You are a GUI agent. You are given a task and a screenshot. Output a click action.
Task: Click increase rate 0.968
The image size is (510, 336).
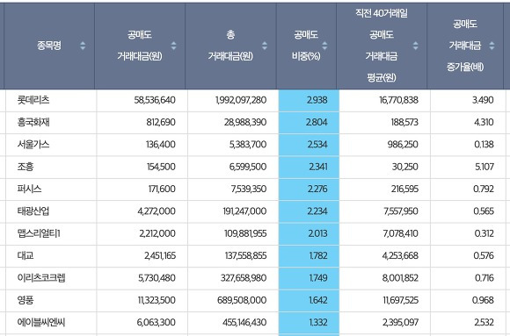pyautogui.click(x=483, y=300)
